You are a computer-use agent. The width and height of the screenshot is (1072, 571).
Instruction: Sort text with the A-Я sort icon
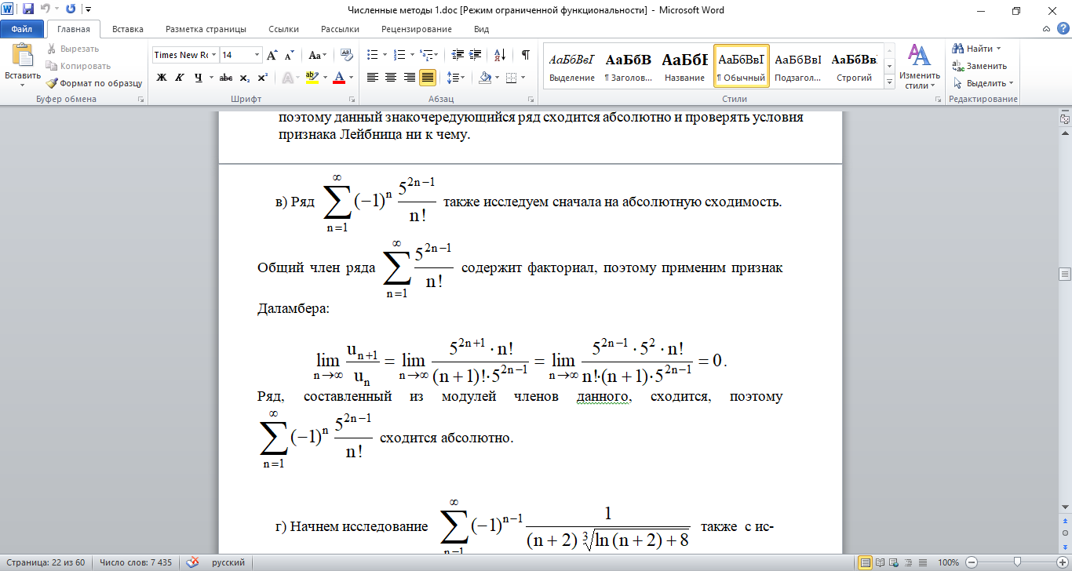(499, 55)
